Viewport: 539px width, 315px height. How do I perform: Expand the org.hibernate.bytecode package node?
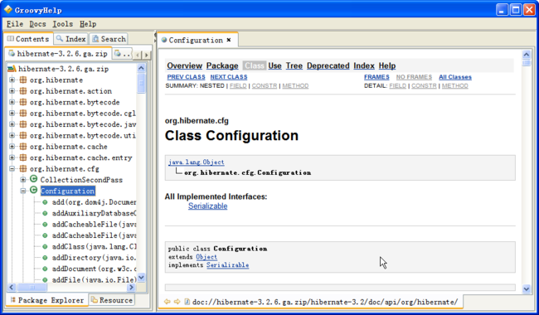point(12,102)
